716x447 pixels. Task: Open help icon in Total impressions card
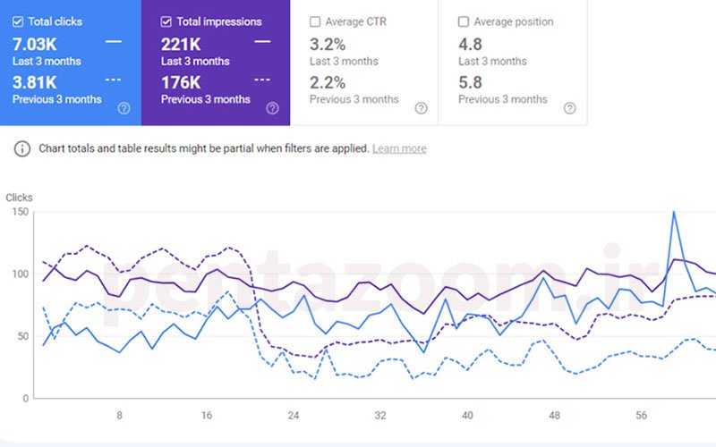tap(272, 108)
